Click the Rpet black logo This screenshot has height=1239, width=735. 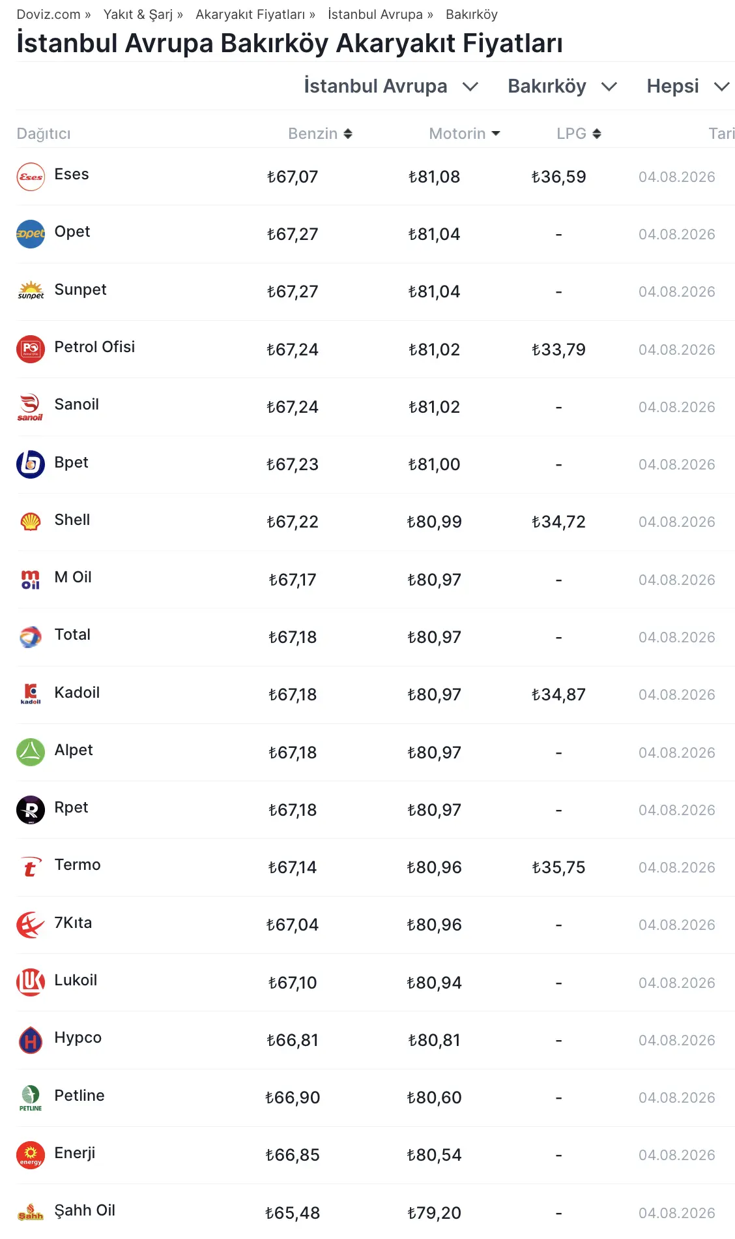pos(31,810)
